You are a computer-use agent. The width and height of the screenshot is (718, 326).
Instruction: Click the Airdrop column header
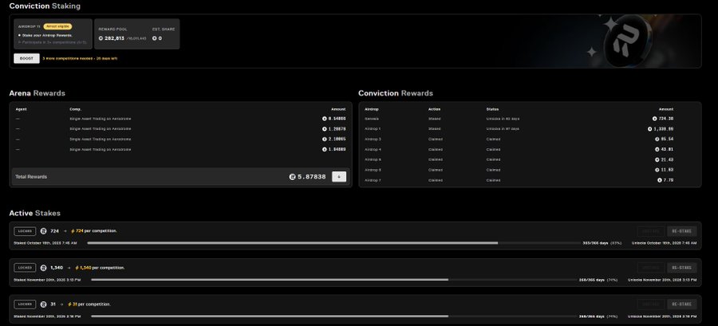(x=371, y=109)
